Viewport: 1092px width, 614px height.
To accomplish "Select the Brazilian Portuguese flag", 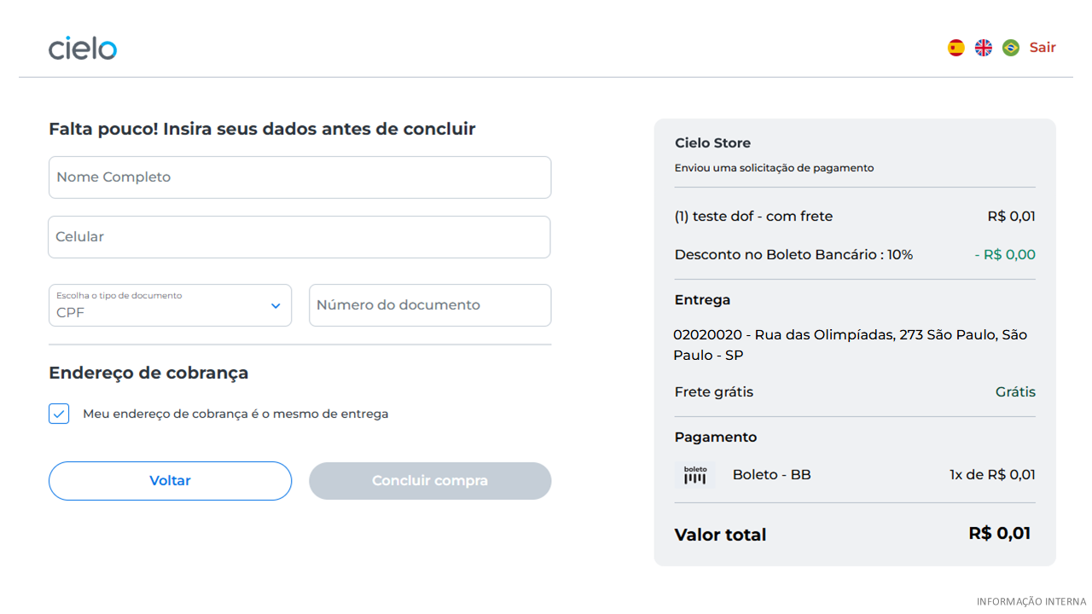I will (1010, 48).
